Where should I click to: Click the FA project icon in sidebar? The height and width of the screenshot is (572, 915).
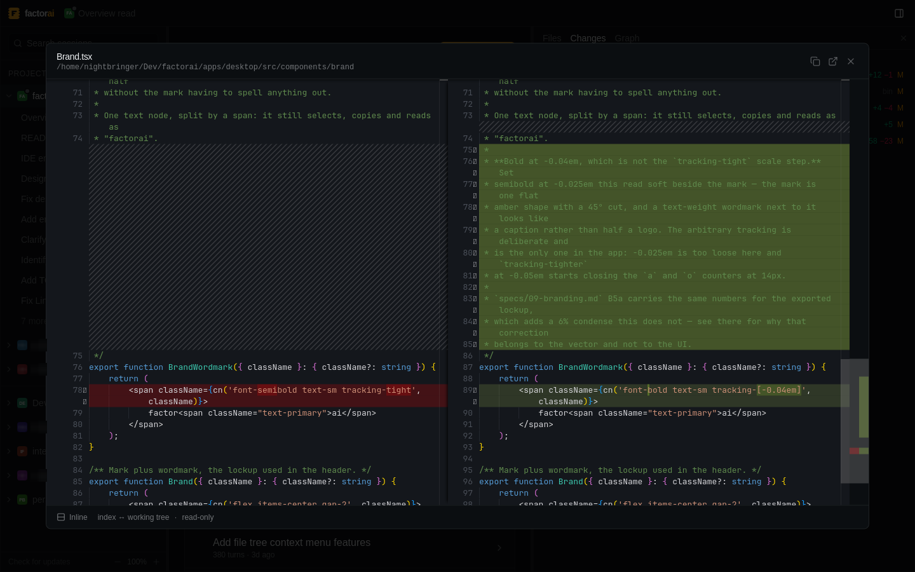click(22, 96)
